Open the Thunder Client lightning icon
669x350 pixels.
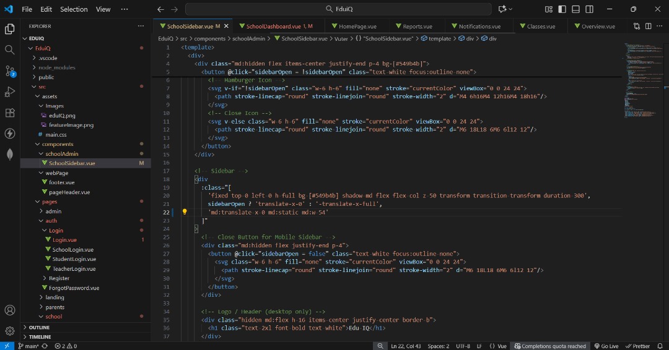click(x=9, y=134)
